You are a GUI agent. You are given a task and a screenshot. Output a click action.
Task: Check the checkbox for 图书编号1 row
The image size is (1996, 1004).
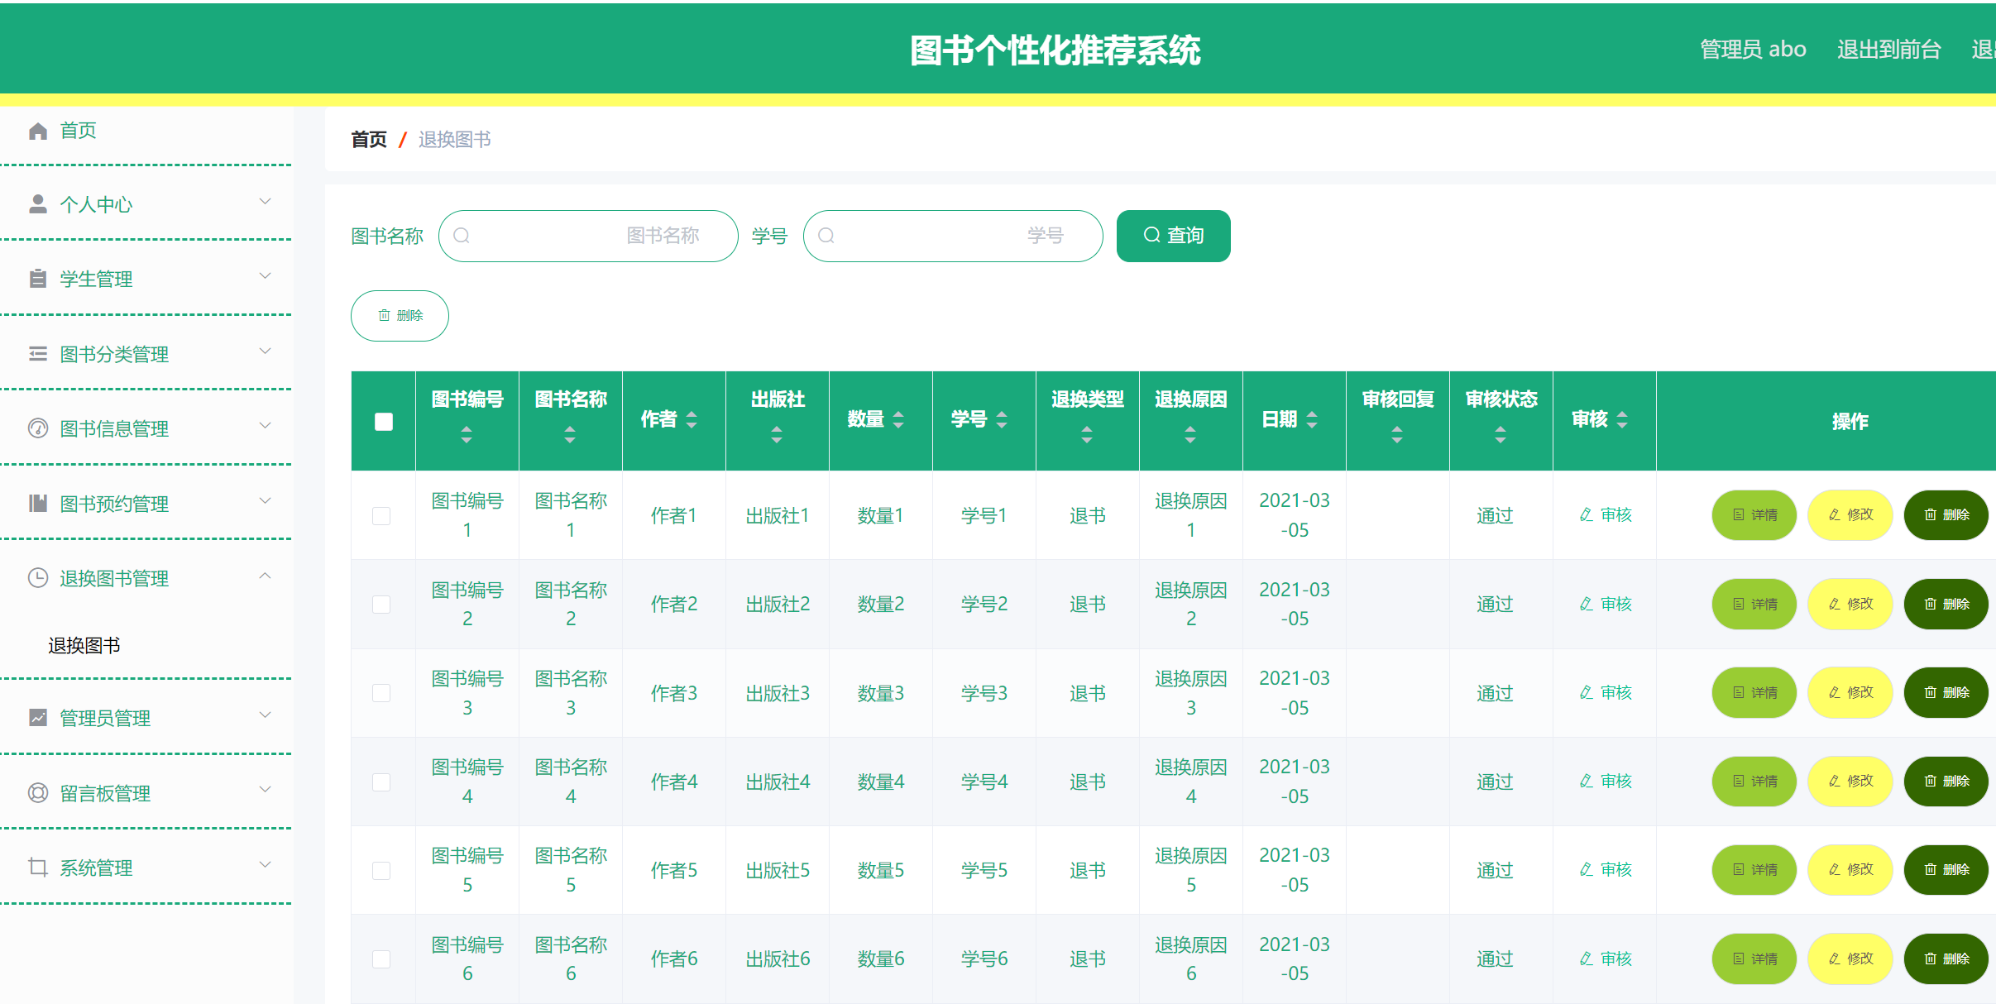tap(381, 515)
